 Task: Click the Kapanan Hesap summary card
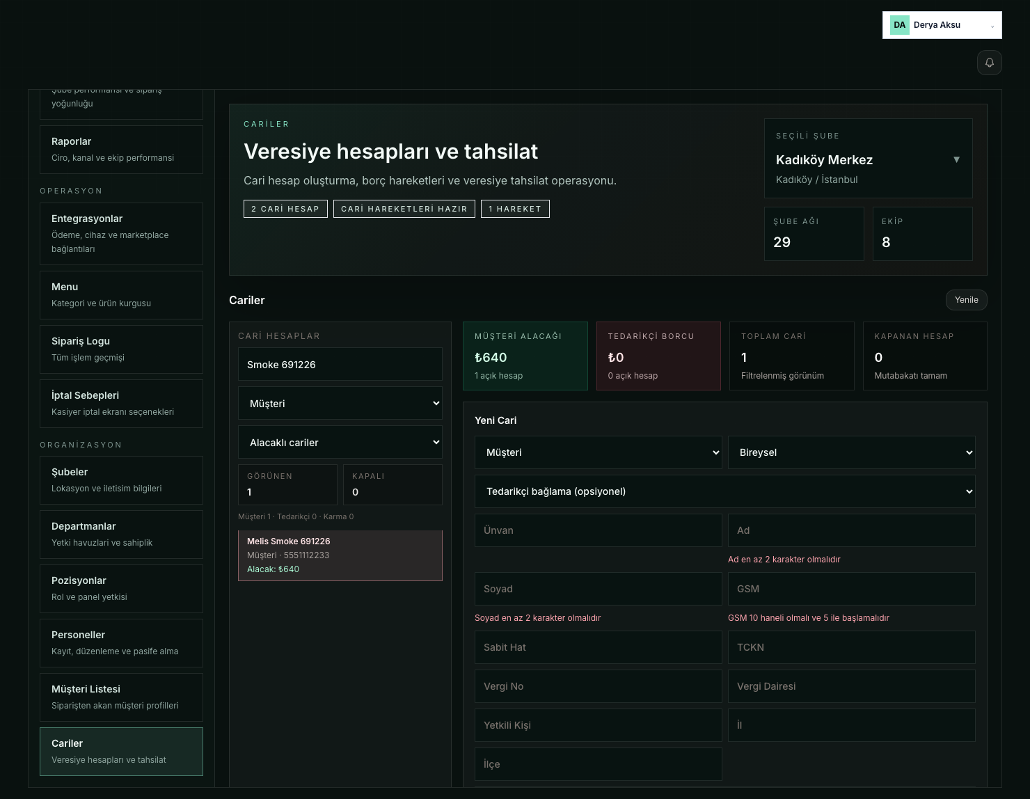click(x=925, y=356)
